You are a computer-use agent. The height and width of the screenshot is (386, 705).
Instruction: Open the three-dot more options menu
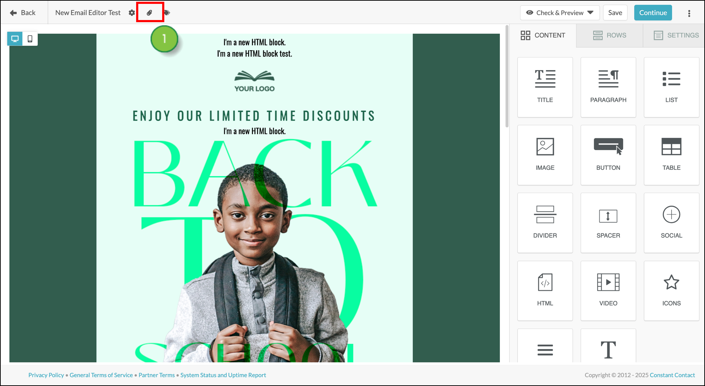(689, 13)
